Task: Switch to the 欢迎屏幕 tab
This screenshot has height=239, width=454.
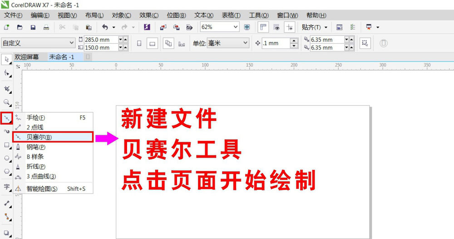Action: point(27,57)
